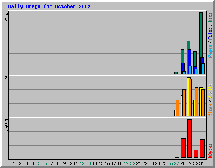The image size is (215, 168).
Task: Click the cyan Pages bar for day 29
Action: 190,70
